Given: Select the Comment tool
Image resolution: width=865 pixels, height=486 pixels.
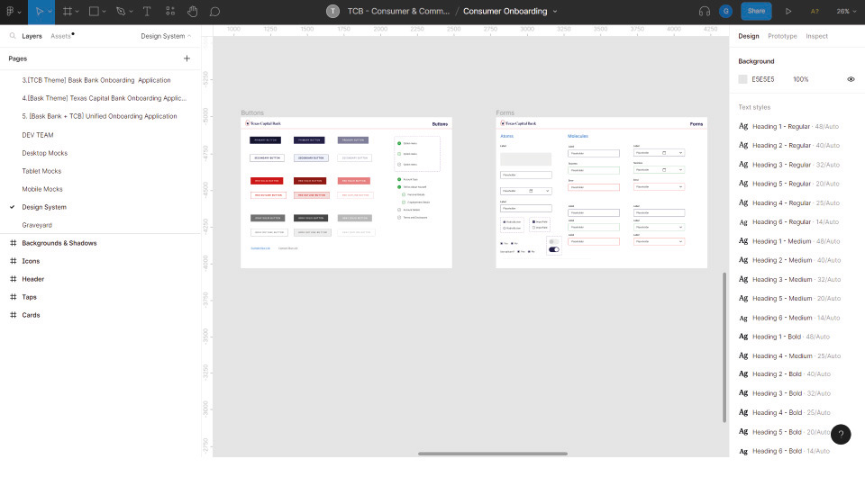Looking at the screenshot, I should pos(214,12).
